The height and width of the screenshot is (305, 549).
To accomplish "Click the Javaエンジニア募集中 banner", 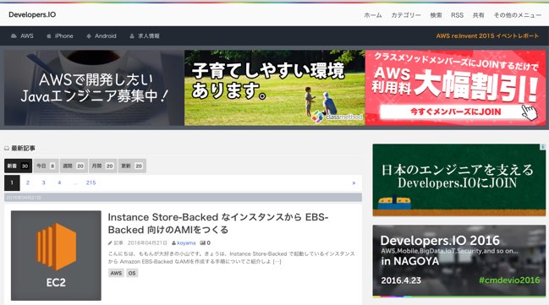I will tap(94, 88).
